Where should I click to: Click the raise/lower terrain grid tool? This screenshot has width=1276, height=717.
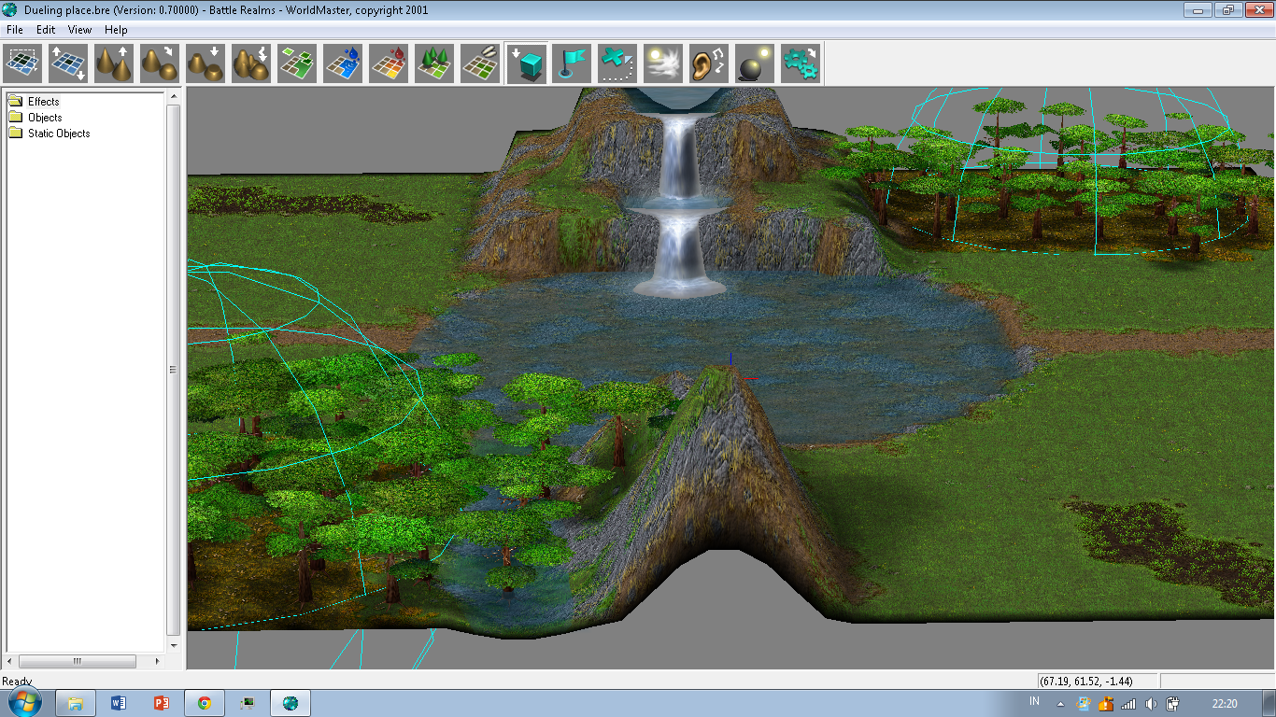click(68, 63)
